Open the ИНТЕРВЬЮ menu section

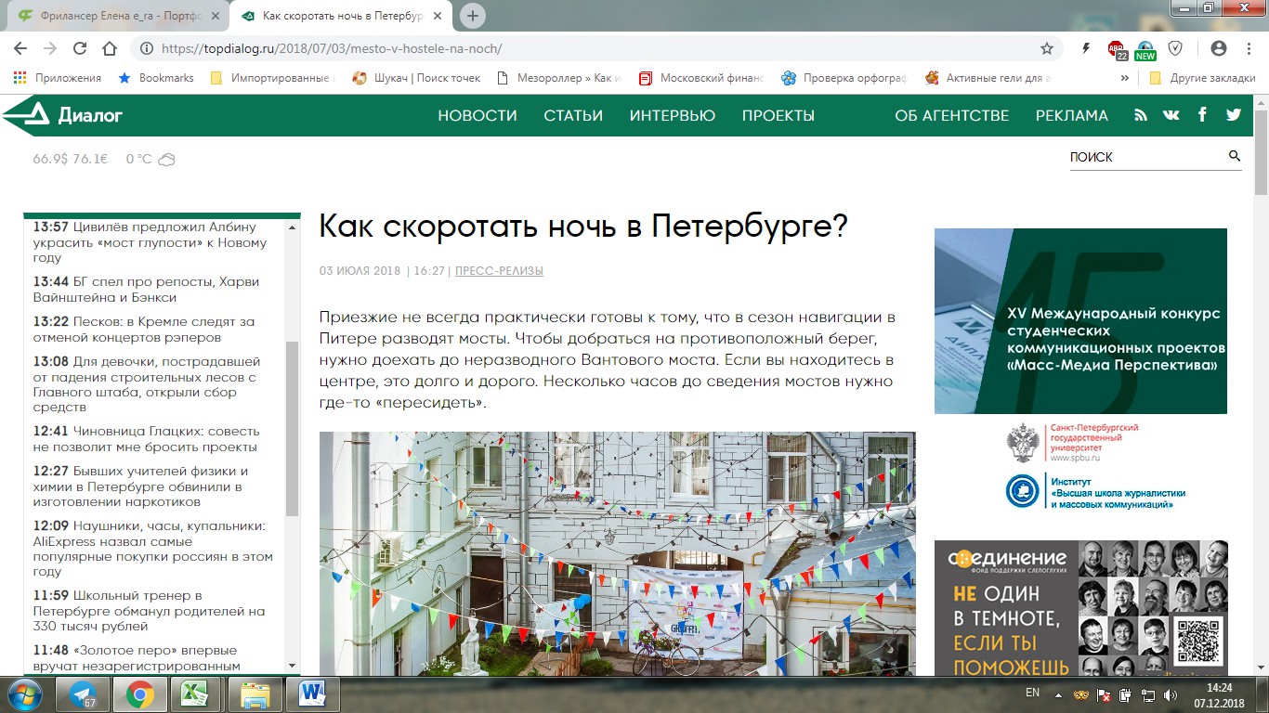673,115
